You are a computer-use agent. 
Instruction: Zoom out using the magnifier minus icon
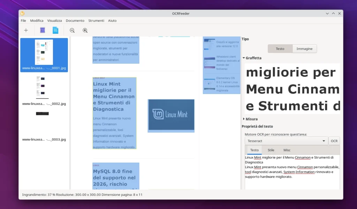[x=72, y=30]
